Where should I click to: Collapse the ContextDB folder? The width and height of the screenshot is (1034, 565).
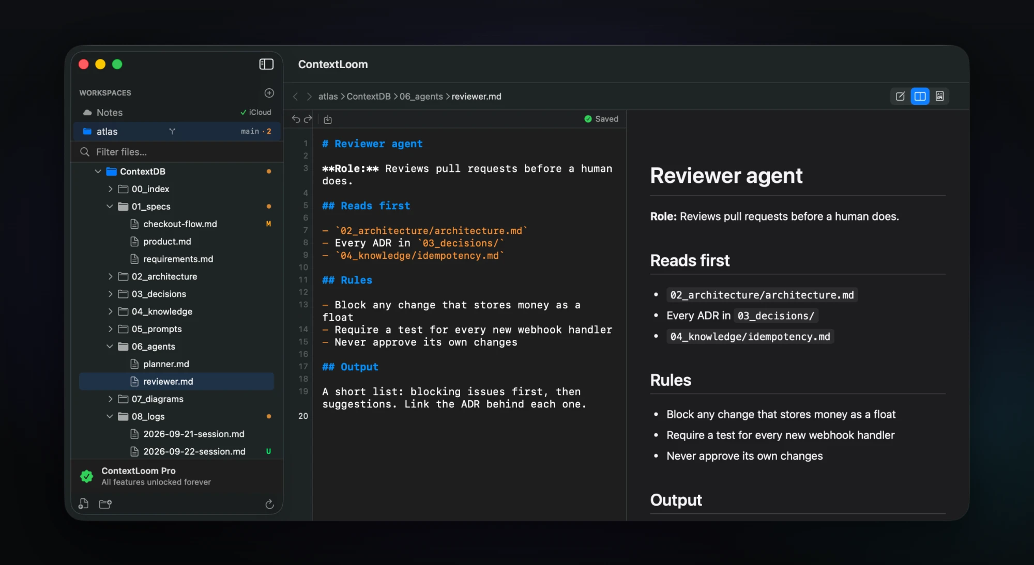tap(98, 171)
